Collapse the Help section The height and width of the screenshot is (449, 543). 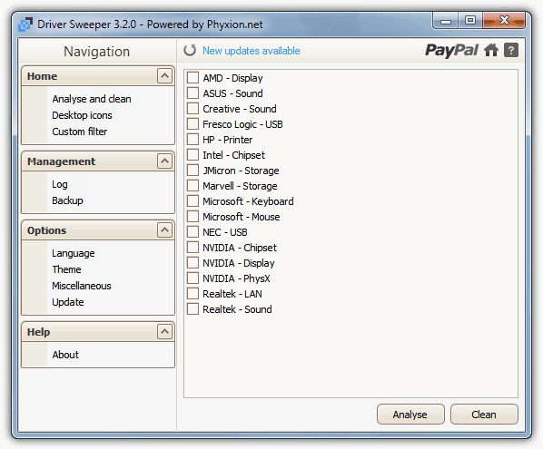165,331
